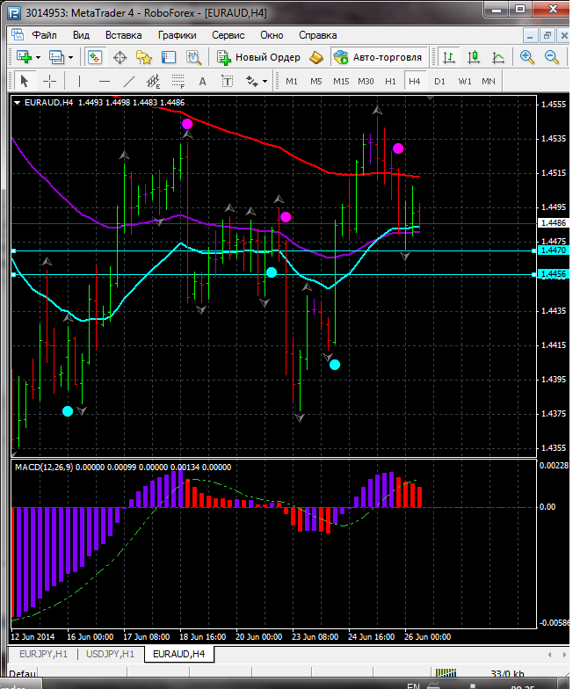Zoom out of the chart
The height and width of the screenshot is (689, 580).
(x=552, y=57)
